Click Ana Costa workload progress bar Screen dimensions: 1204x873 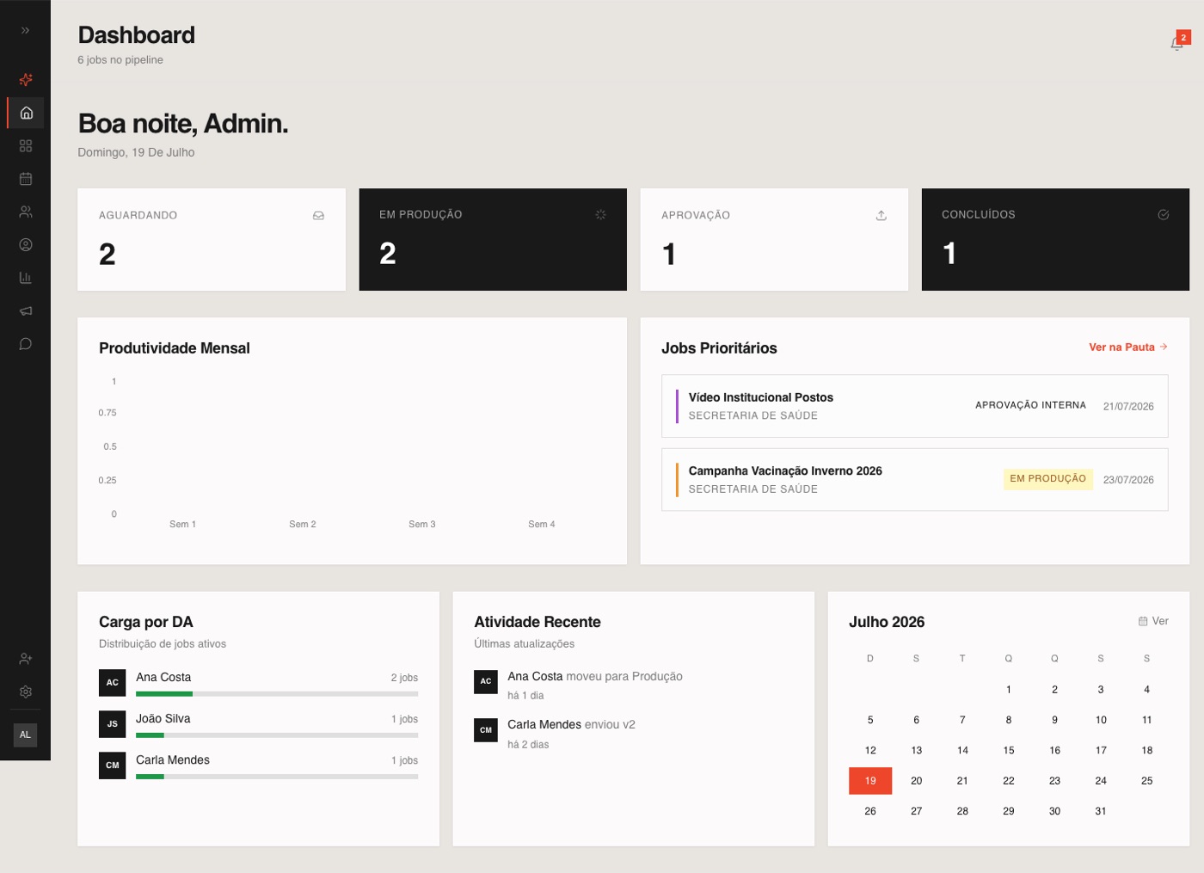[x=277, y=693]
